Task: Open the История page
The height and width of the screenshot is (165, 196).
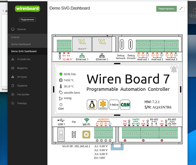Action: (x=27, y=77)
